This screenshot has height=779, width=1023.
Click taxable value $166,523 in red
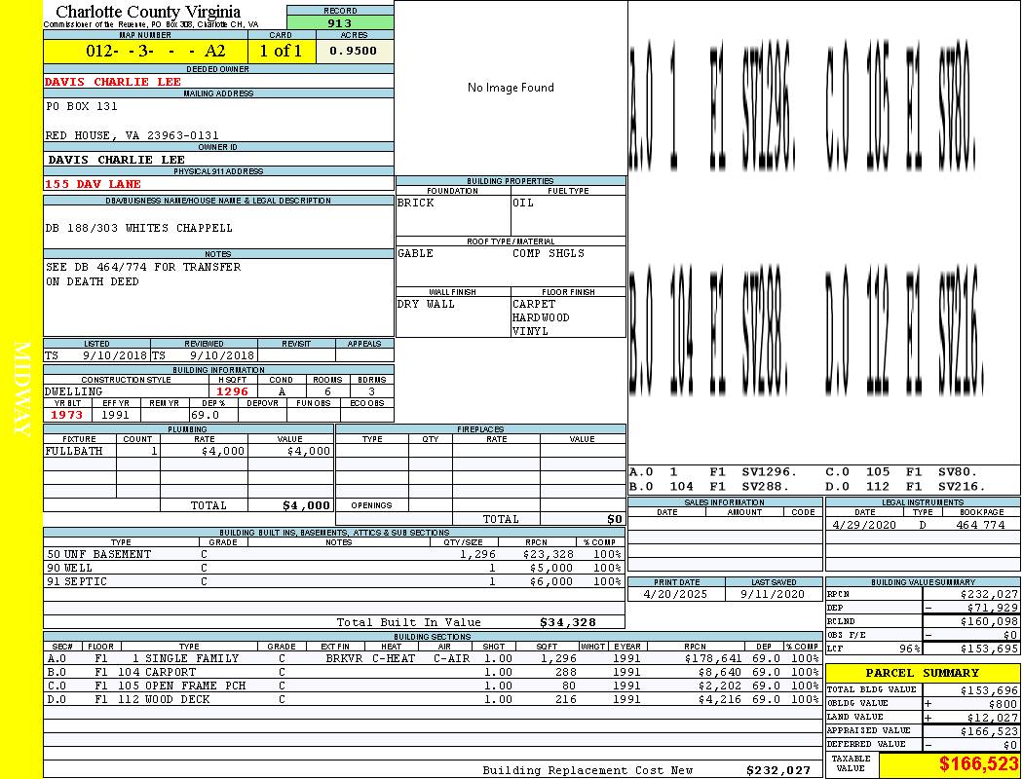[978, 764]
